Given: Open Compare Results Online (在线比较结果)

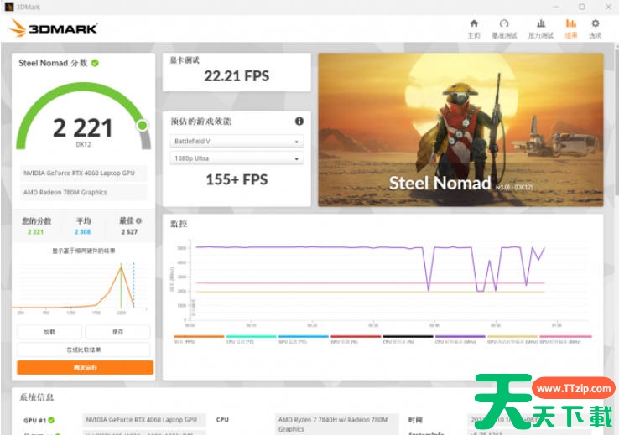Looking at the screenshot, I should point(84,350).
